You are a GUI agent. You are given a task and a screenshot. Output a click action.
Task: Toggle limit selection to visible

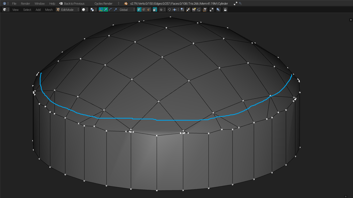click(x=155, y=10)
